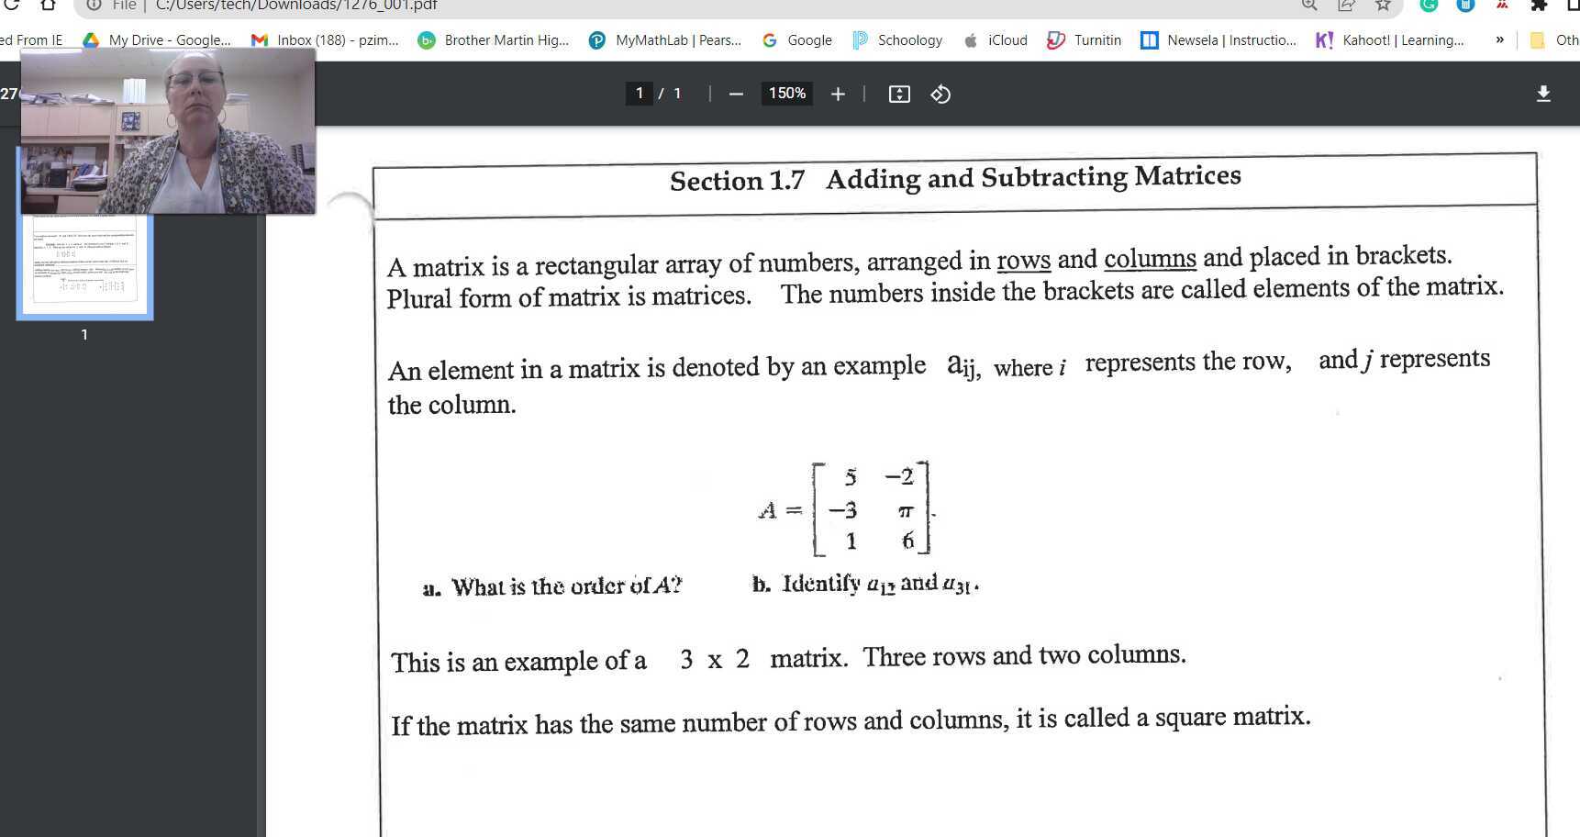The width and height of the screenshot is (1580, 837).
Task: Select the page 1 thumbnail
Action: (x=83, y=265)
